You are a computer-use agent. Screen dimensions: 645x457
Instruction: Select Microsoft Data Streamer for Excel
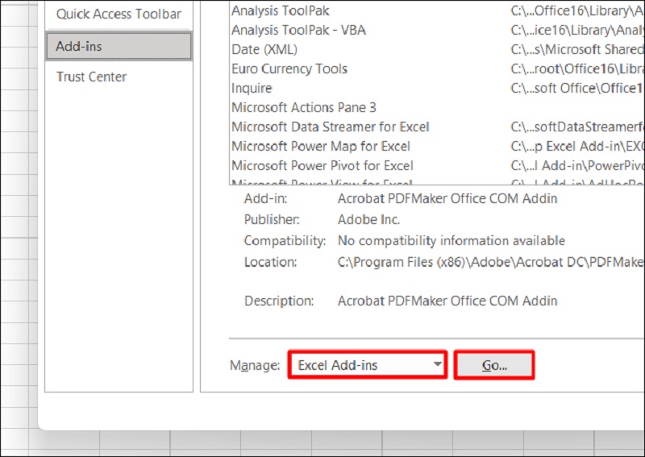pos(330,127)
